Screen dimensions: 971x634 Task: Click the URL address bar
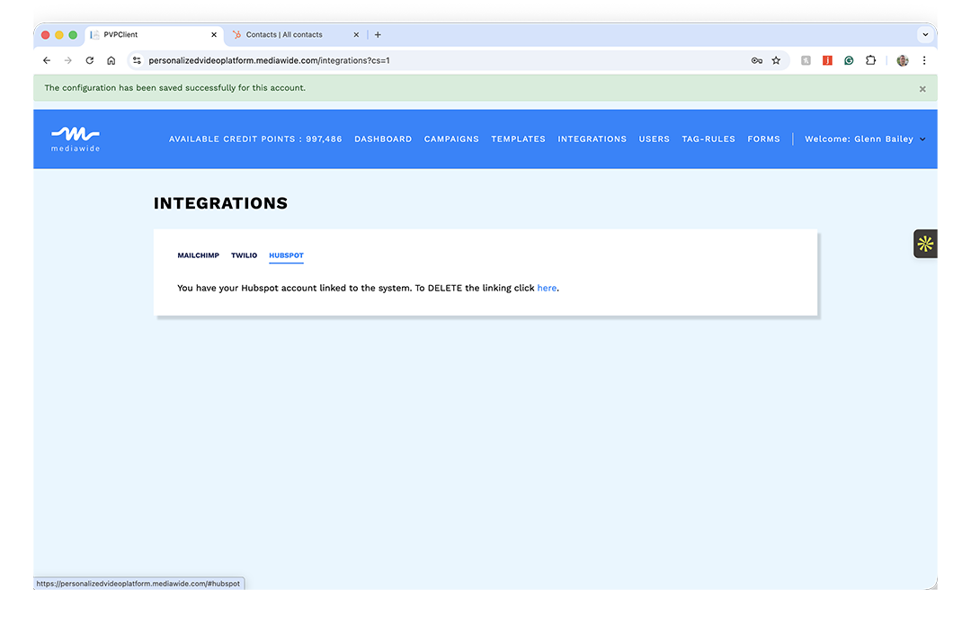(441, 60)
